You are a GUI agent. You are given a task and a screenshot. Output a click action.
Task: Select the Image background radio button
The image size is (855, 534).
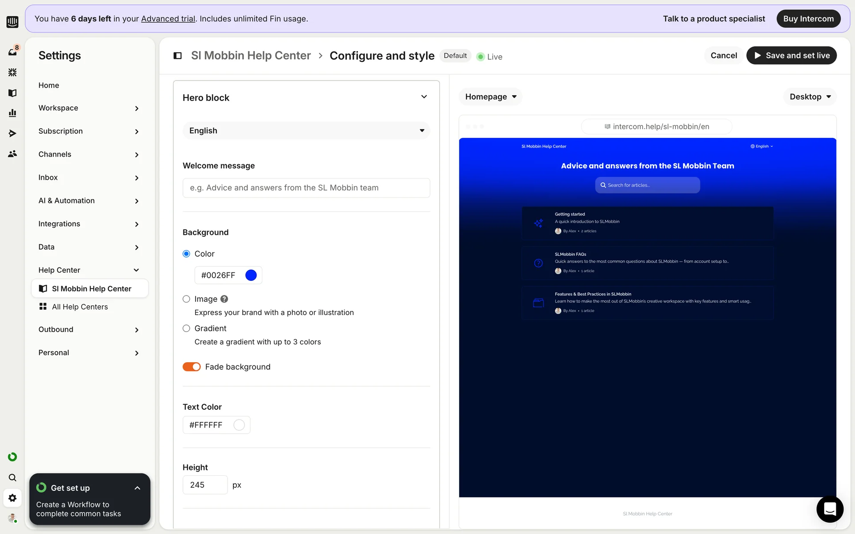[186, 299]
